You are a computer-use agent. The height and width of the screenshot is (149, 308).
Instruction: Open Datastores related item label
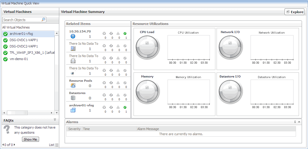(77, 93)
